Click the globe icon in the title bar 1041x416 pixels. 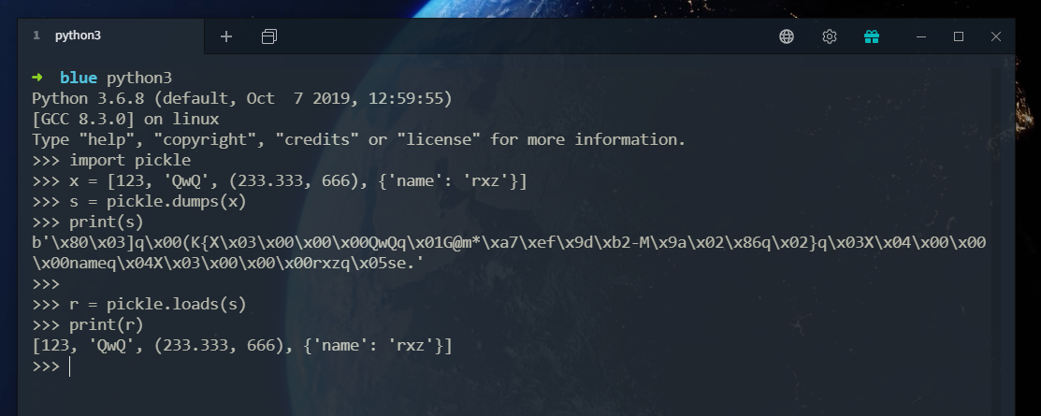[x=787, y=36]
